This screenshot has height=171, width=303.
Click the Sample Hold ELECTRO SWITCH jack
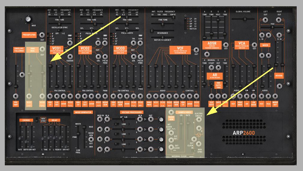coord(199,119)
